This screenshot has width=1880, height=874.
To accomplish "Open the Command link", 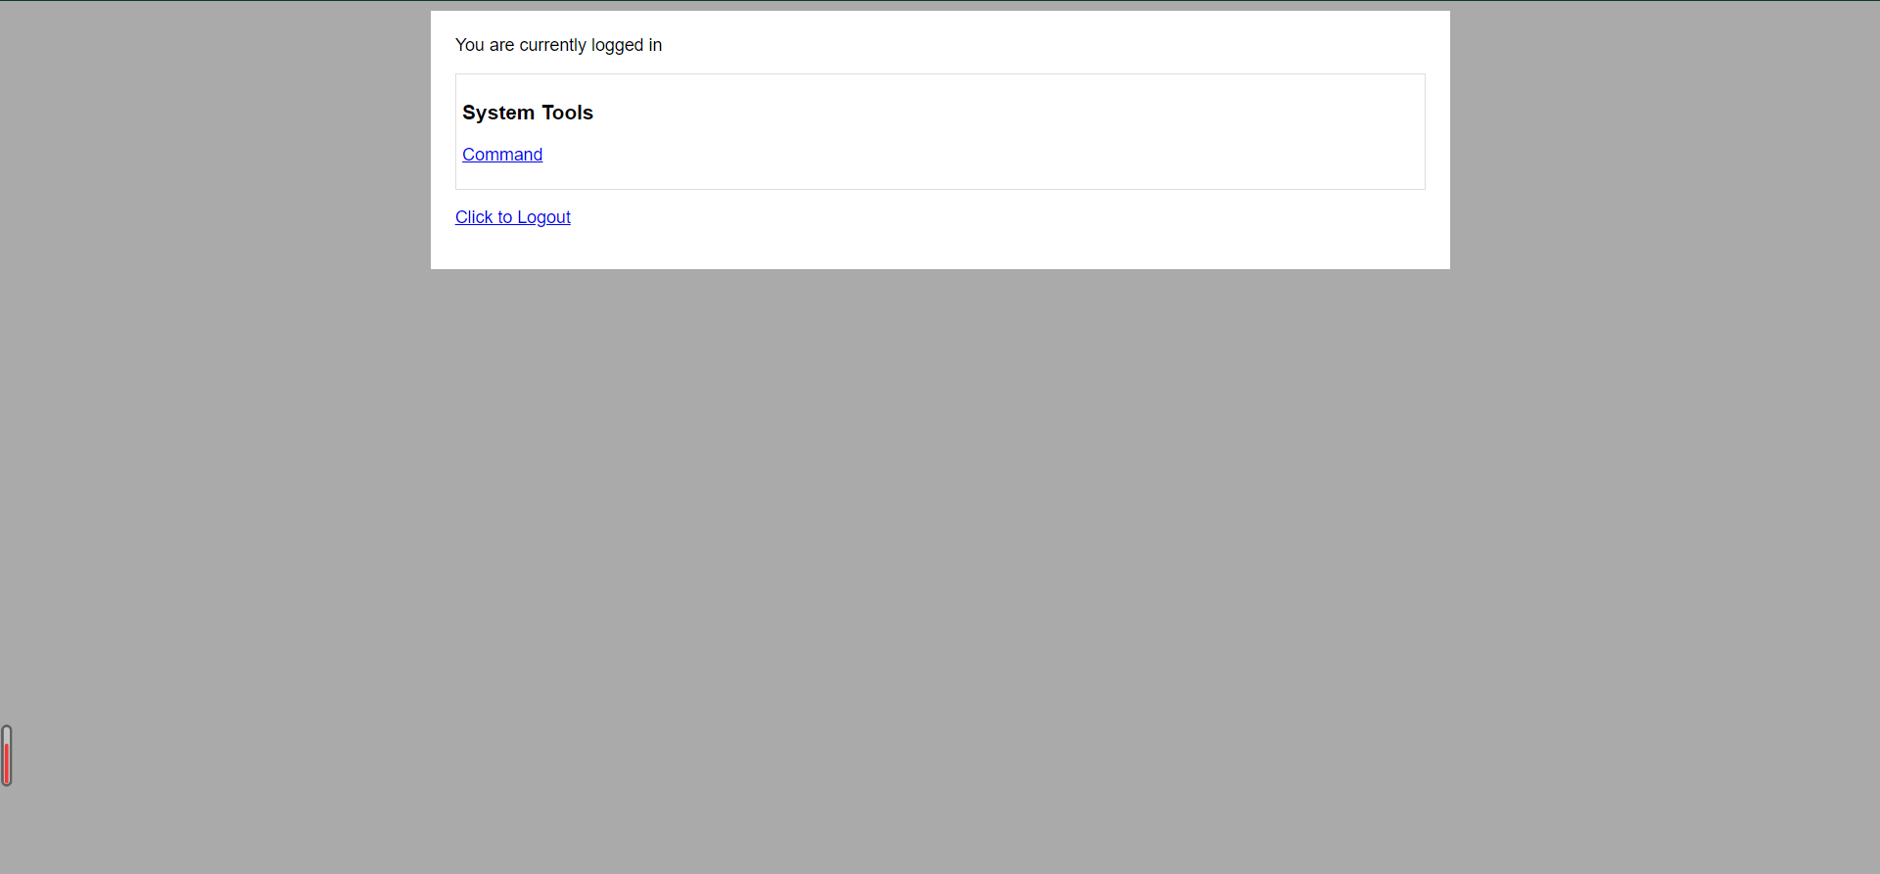I will (x=501, y=155).
